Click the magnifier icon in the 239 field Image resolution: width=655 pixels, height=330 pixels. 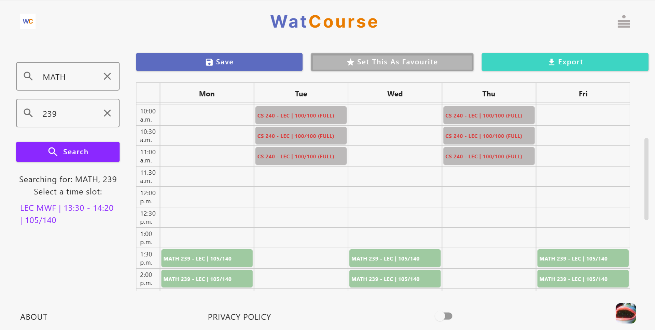point(29,113)
